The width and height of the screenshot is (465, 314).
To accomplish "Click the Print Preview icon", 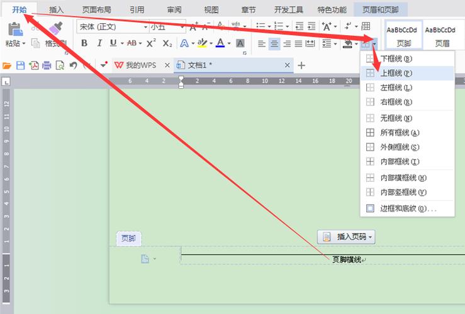I will [x=60, y=65].
